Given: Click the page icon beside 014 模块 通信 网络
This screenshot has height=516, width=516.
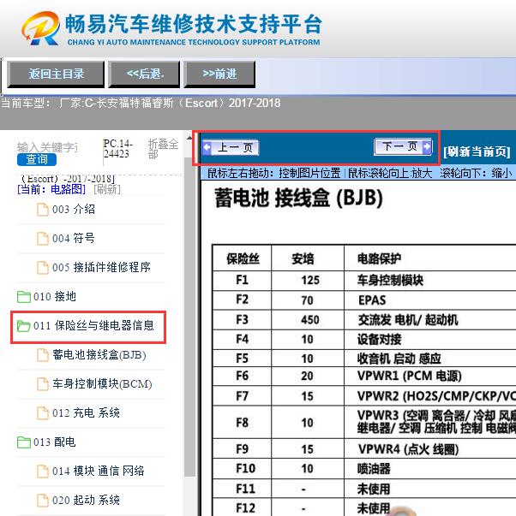Looking at the screenshot, I should pyautogui.click(x=43, y=472).
